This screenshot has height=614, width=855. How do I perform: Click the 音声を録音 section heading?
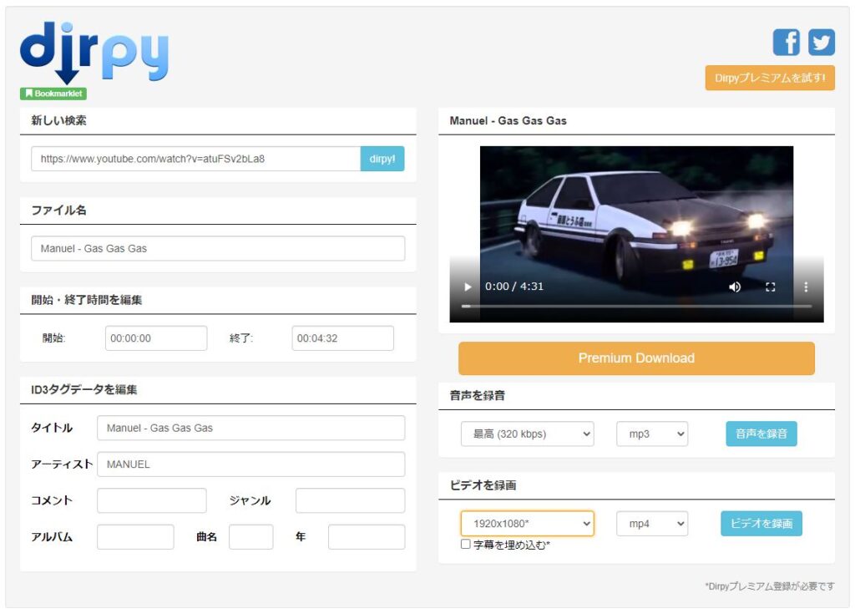tap(477, 396)
